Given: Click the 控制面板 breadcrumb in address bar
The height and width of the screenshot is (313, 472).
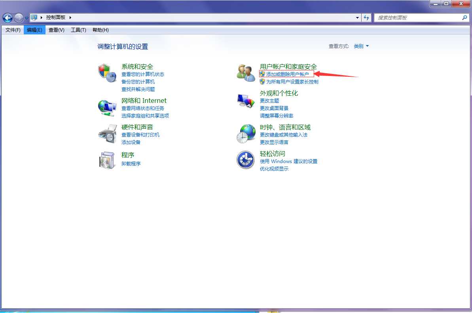Looking at the screenshot, I should click(x=55, y=17).
